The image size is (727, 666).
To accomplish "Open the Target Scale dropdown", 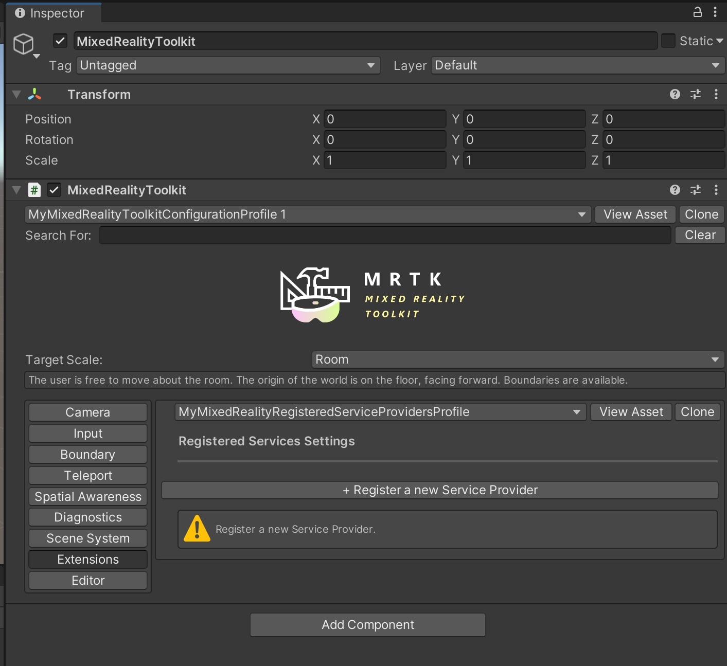I will point(518,359).
